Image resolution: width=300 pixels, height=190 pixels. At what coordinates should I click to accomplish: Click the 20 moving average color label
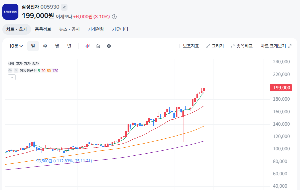point(43,71)
